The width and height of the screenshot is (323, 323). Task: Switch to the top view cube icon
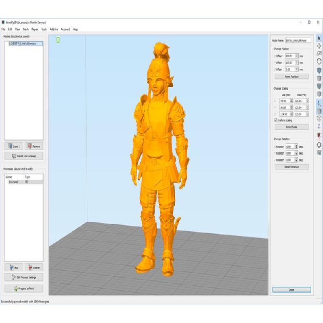(319, 78)
